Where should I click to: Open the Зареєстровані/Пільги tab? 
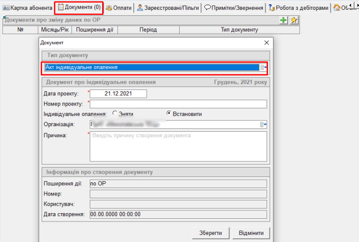[x=168, y=8]
